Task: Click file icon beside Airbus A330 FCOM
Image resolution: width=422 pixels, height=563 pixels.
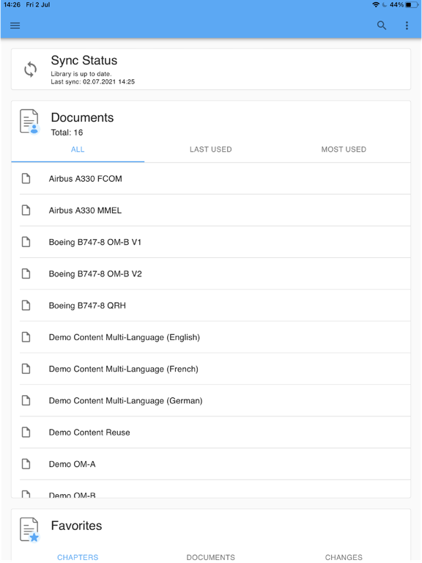Action: tap(26, 178)
